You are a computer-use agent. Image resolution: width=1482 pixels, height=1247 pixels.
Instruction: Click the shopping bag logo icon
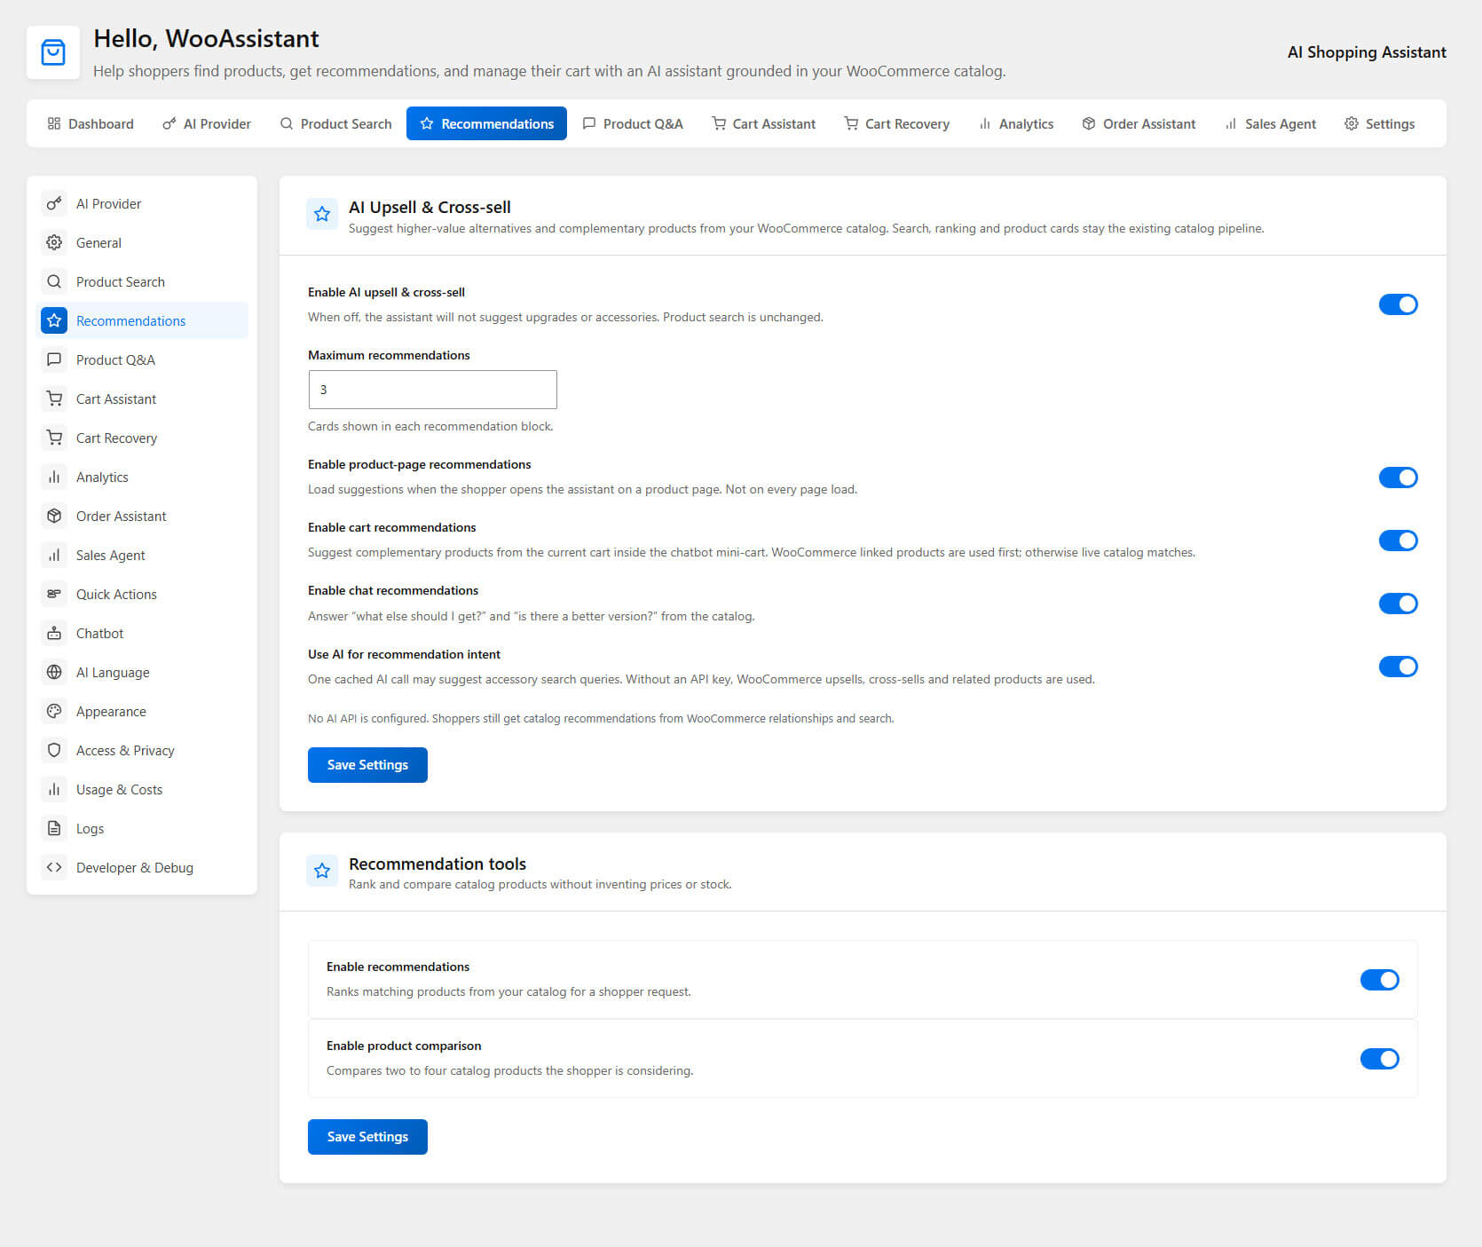[53, 52]
